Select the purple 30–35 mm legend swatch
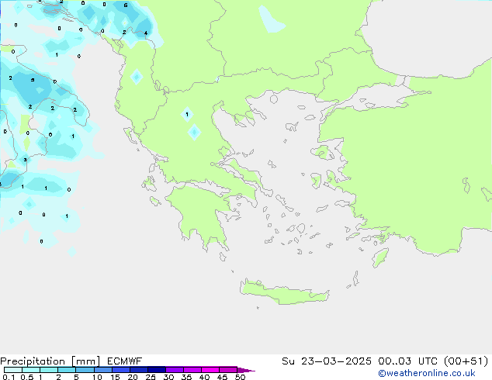The height and width of the screenshot is (380, 492). 175,370
